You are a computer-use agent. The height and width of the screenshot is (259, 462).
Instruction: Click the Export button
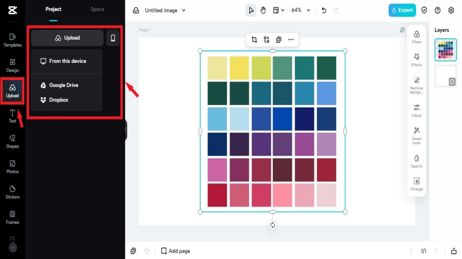pyautogui.click(x=402, y=10)
